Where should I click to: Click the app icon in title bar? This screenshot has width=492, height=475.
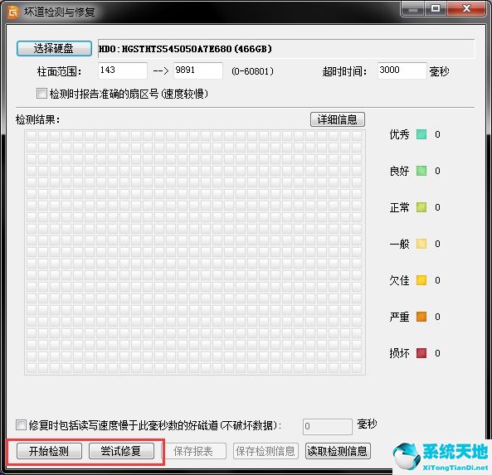pyautogui.click(x=13, y=12)
